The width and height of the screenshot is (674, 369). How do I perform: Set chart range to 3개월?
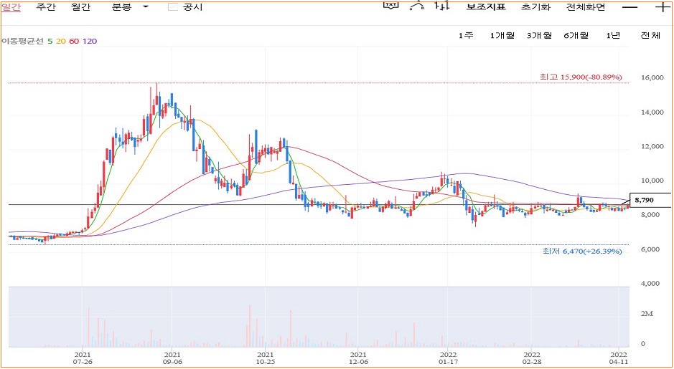click(x=538, y=36)
